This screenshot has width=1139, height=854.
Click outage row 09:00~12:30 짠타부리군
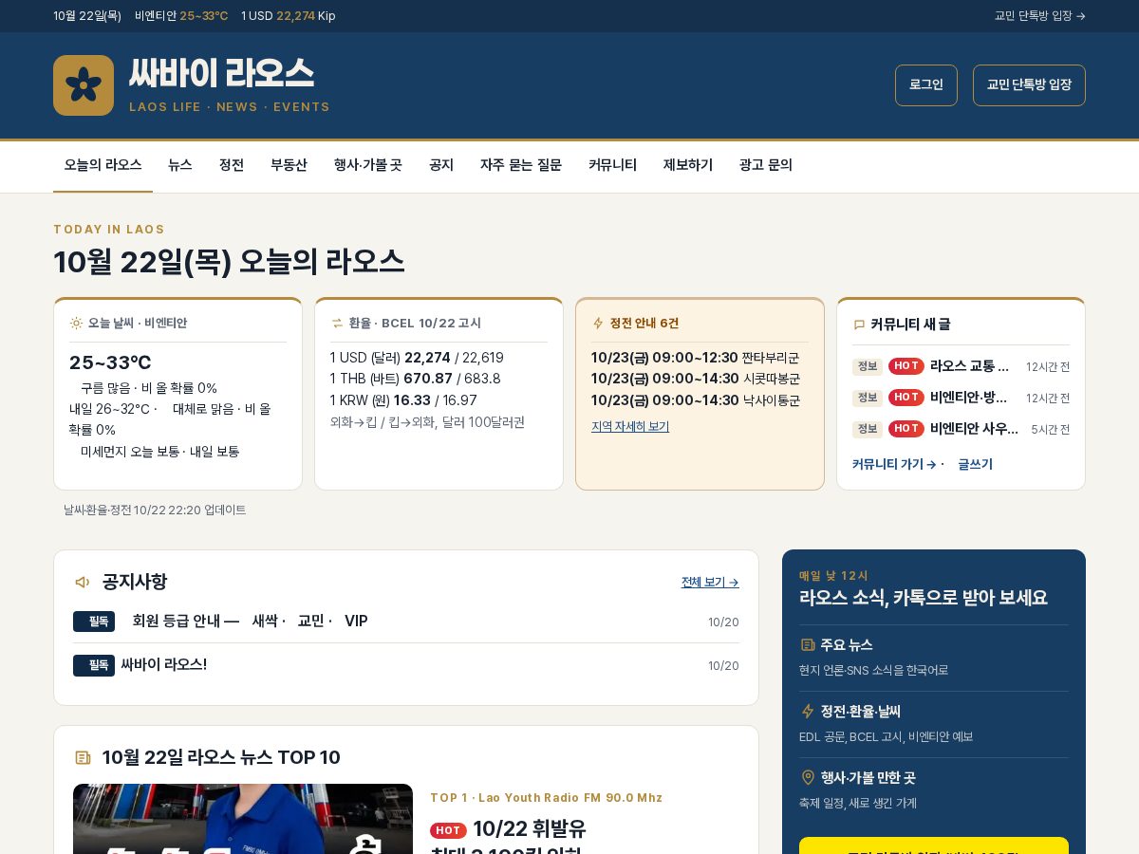695,358
